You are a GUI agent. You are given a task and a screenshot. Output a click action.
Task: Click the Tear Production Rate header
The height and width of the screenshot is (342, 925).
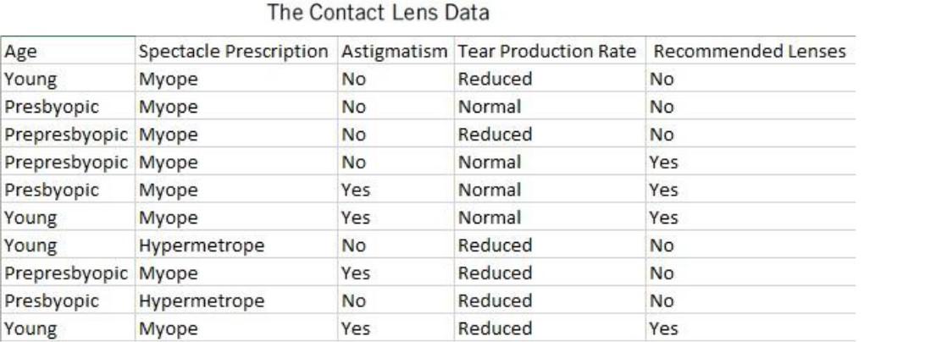550,52
